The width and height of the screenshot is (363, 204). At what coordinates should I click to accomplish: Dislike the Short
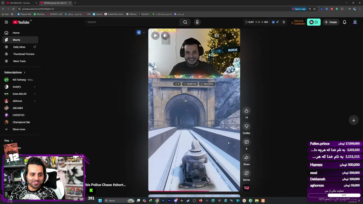tap(246, 126)
